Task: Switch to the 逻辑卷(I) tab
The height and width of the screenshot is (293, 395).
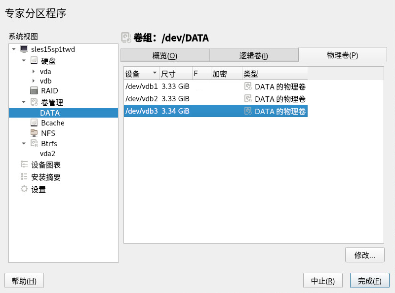Action: tap(253, 55)
